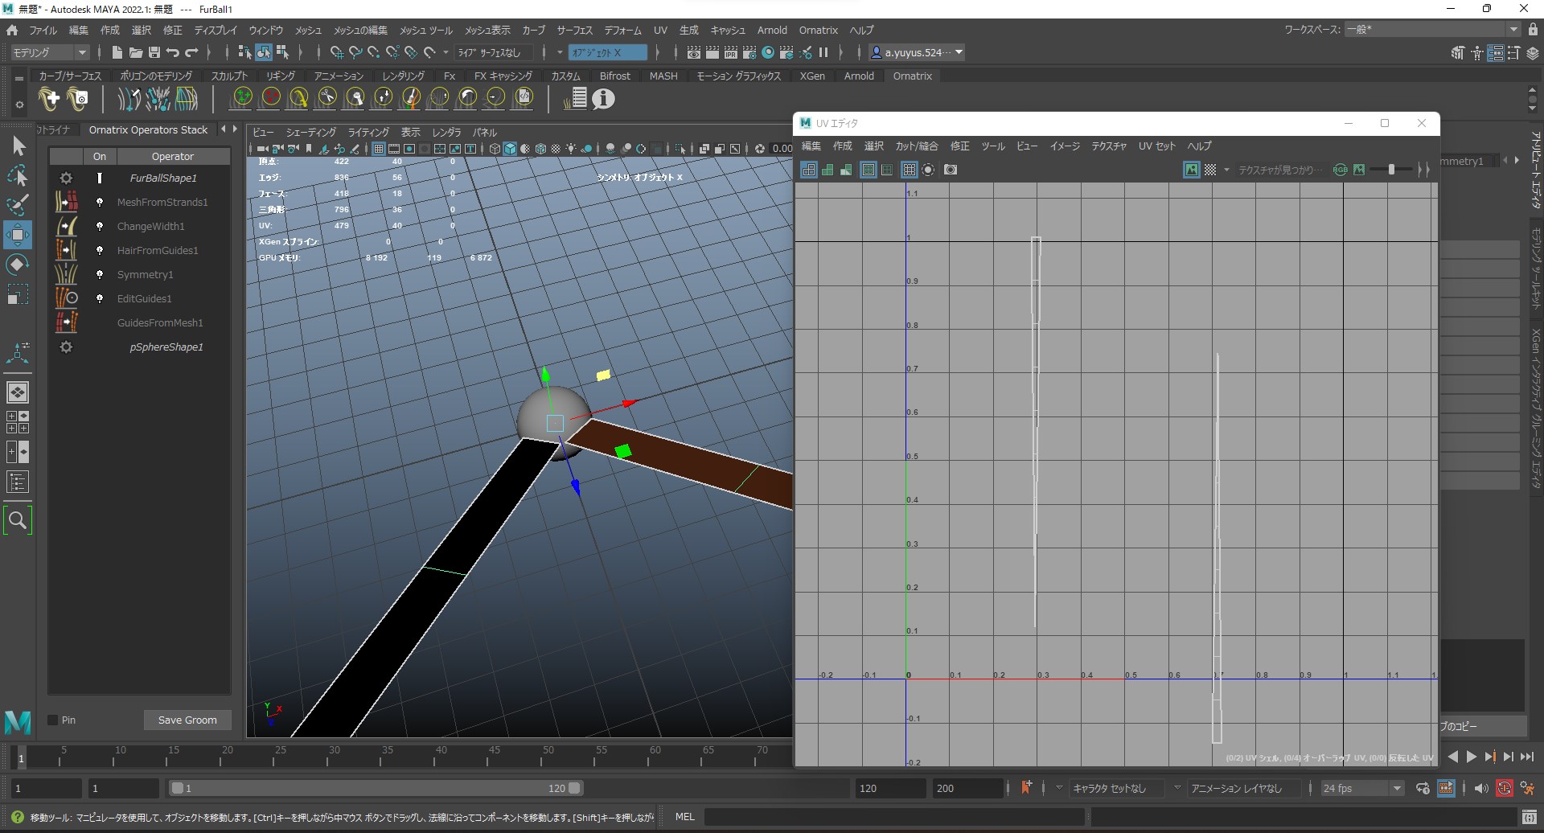Toggle the Symmetry1 operator lightbulb
1544x833 pixels.
(x=100, y=274)
